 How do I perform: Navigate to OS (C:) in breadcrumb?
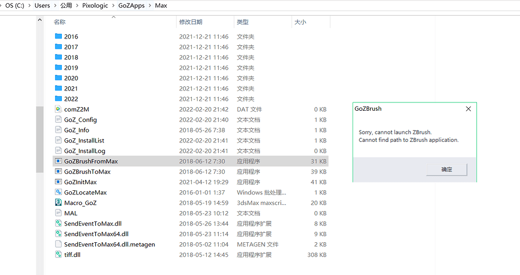15,6
